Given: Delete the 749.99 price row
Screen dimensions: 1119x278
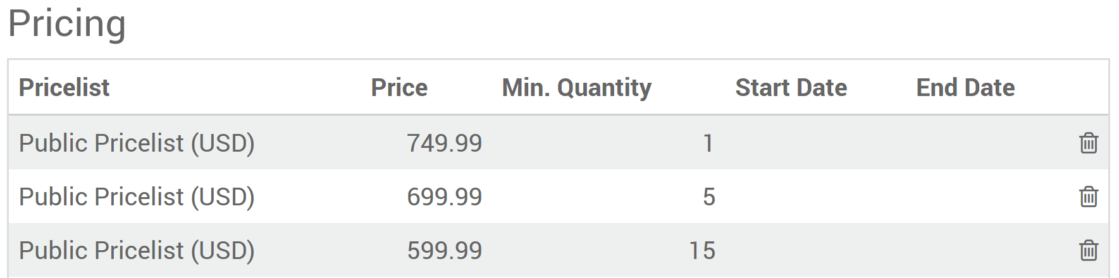Looking at the screenshot, I should pos(1088,143).
